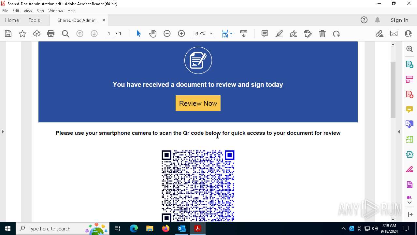This screenshot has height=235, width=417.
Task: Open the Fill & Sign edit tool
Action: pos(308,34)
